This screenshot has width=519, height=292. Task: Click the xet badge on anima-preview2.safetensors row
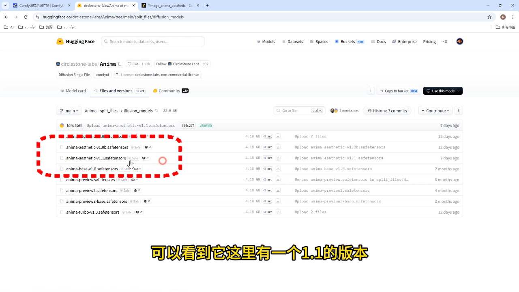pos(268,190)
